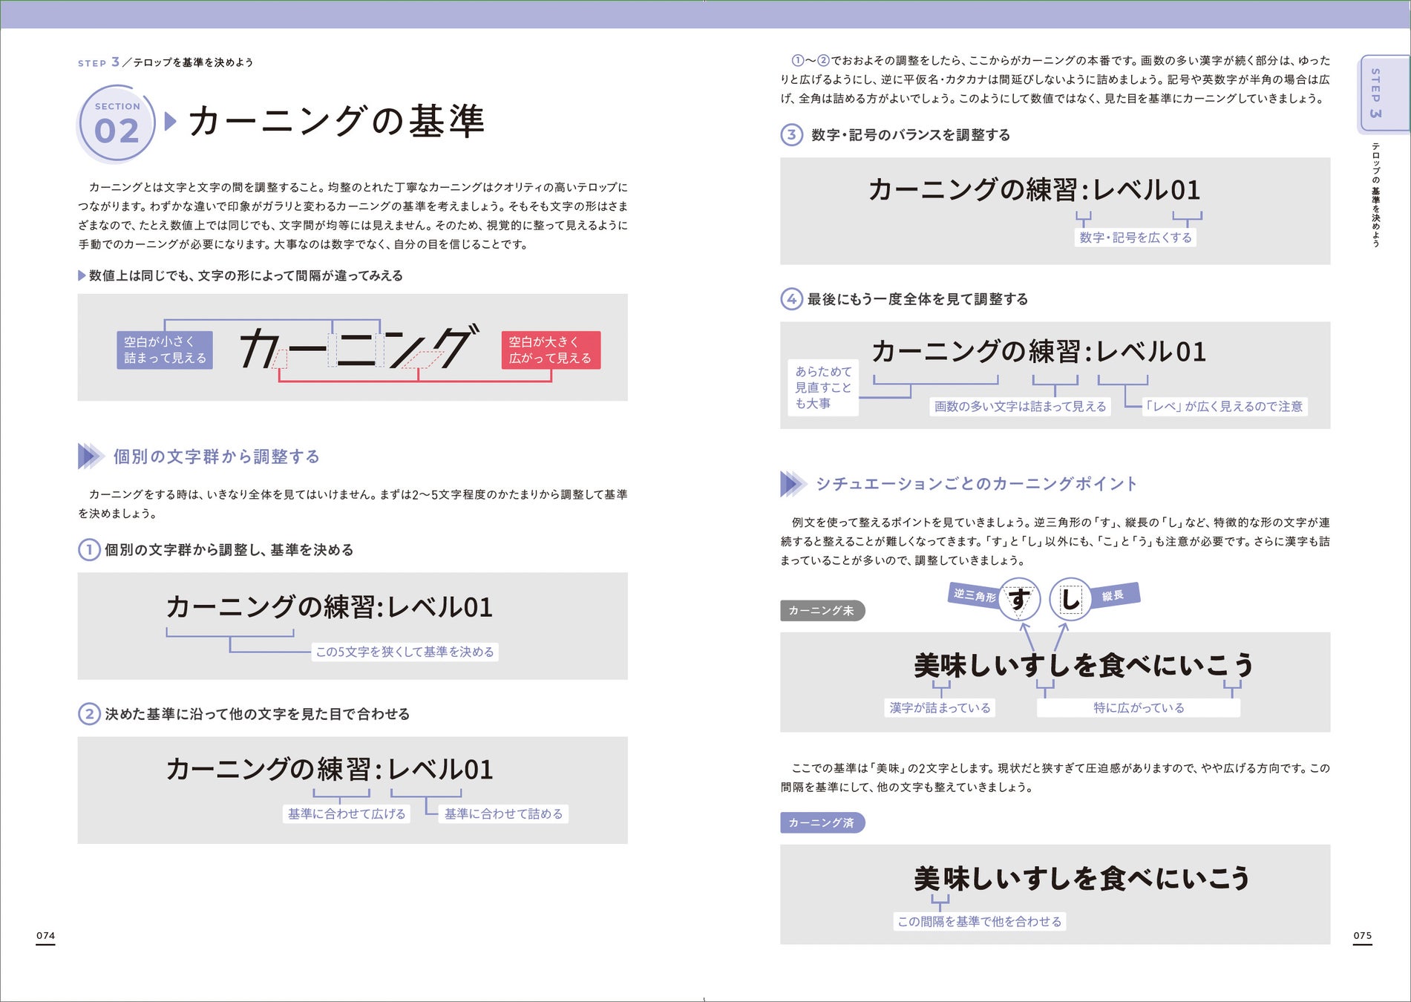Toggle the カーニング済 dark label
The height and width of the screenshot is (1002, 1411).
821,822
